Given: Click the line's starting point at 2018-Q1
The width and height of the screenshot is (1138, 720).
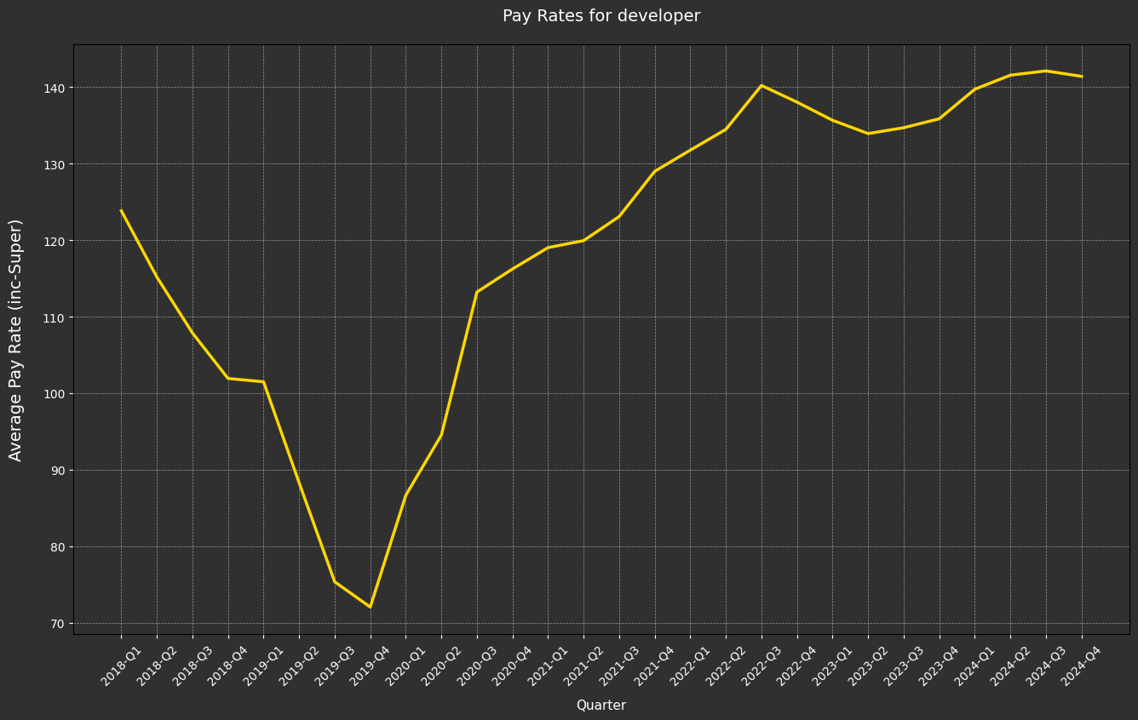Looking at the screenshot, I should pos(121,210).
